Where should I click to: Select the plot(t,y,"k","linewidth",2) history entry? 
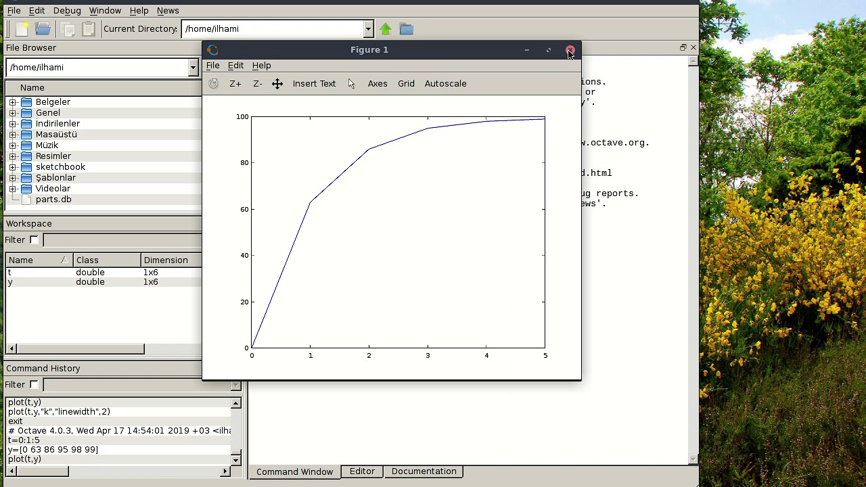click(59, 412)
